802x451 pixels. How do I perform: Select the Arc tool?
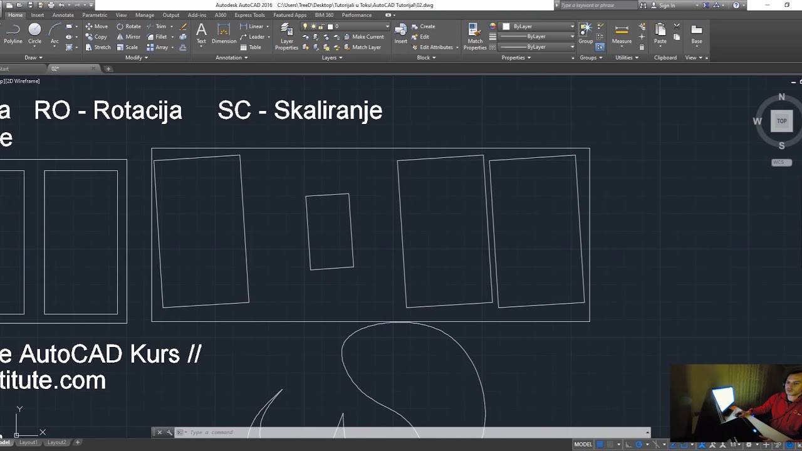pos(55,33)
